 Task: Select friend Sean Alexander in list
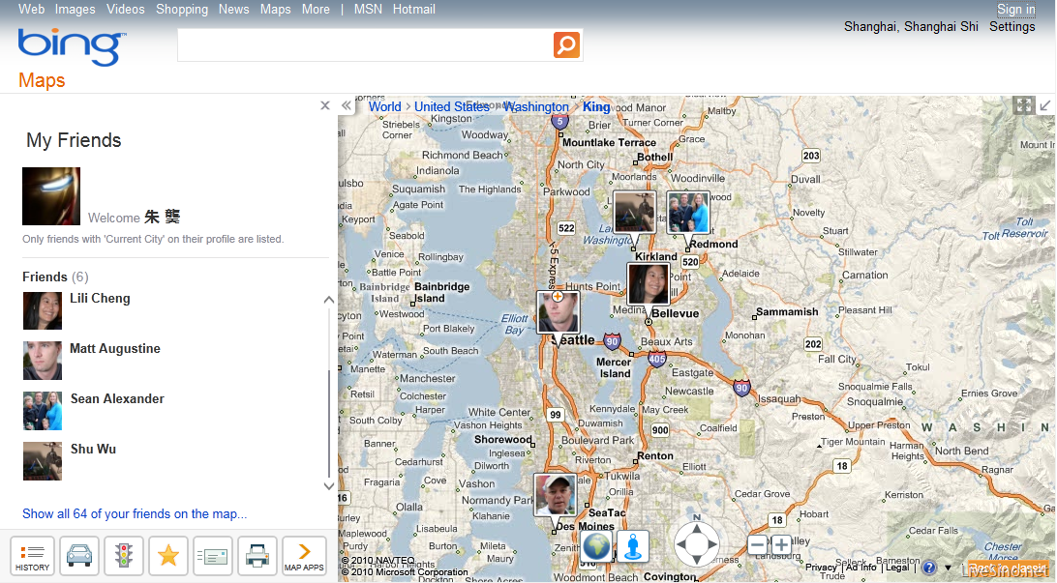117,398
